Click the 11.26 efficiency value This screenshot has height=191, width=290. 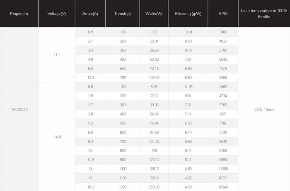coord(188,87)
